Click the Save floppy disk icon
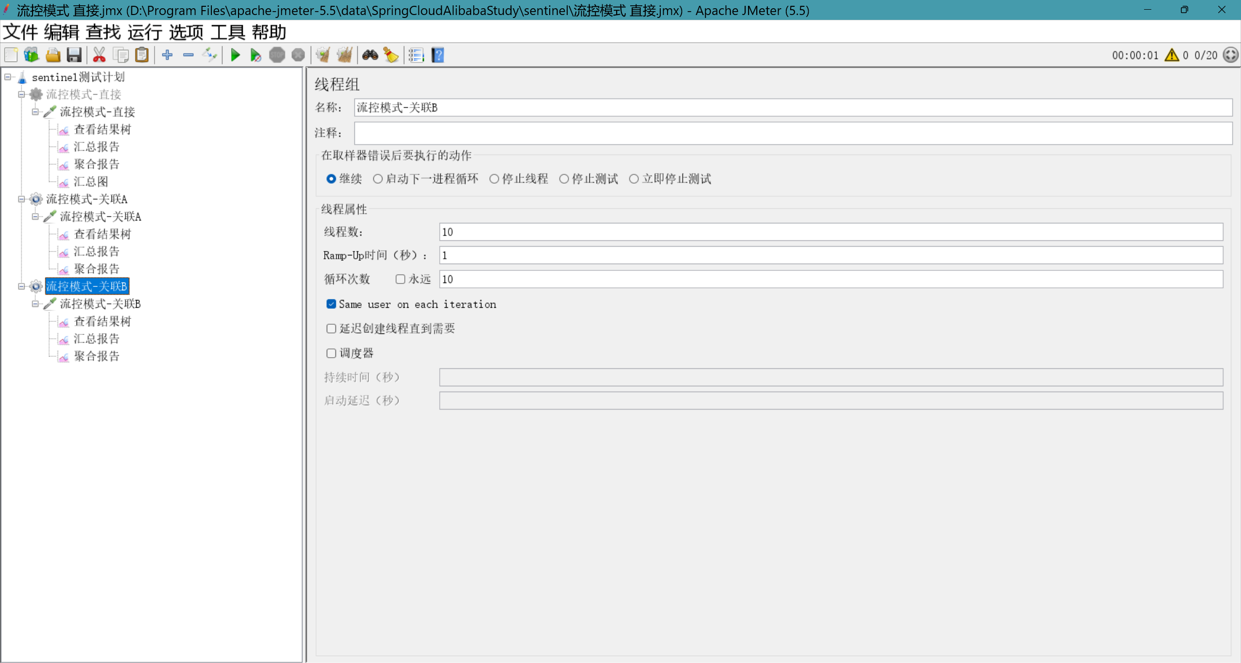Viewport: 1241px width, 663px height. pos(74,55)
